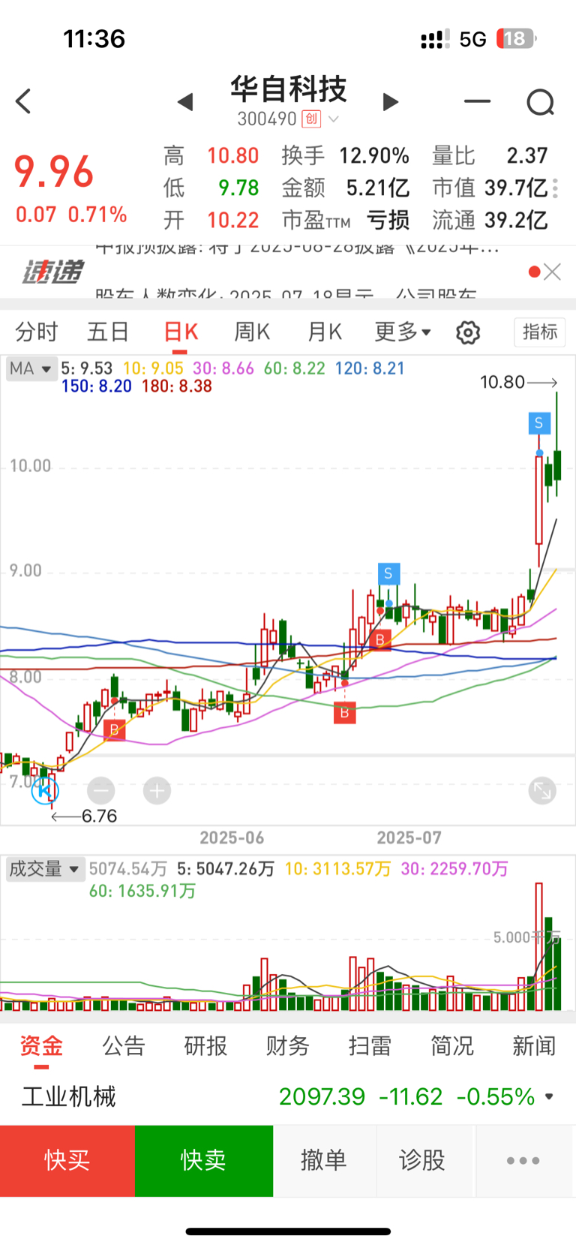Switch to 分时 chart tab

pyautogui.click(x=36, y=332)
